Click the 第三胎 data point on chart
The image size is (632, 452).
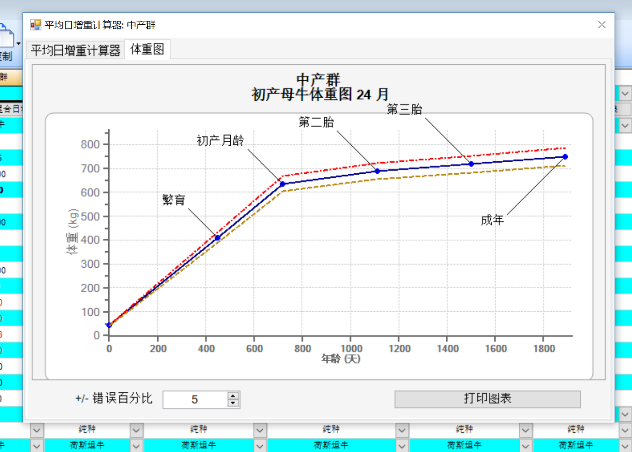point(471,164)
